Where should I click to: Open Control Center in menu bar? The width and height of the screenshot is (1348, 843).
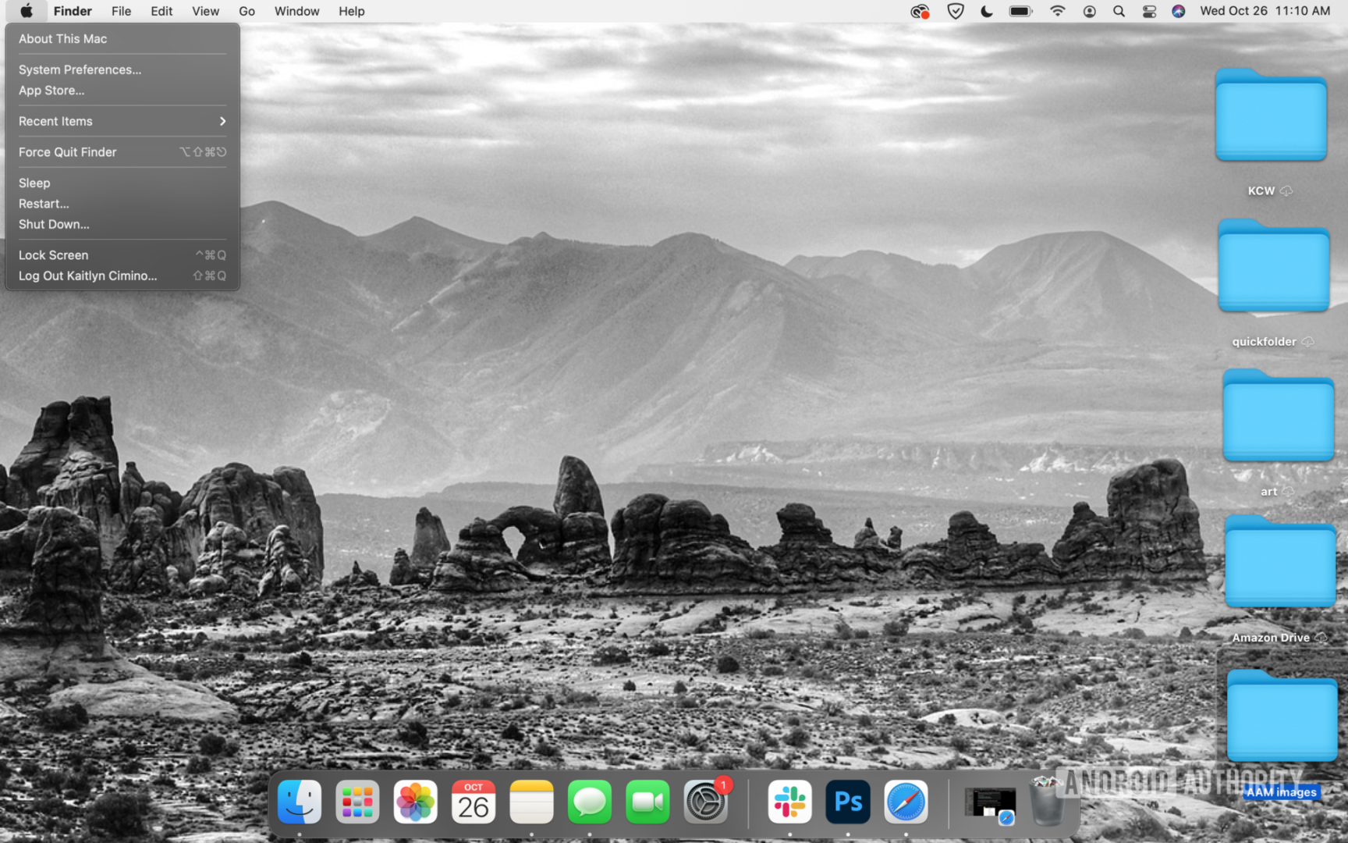1149,11
